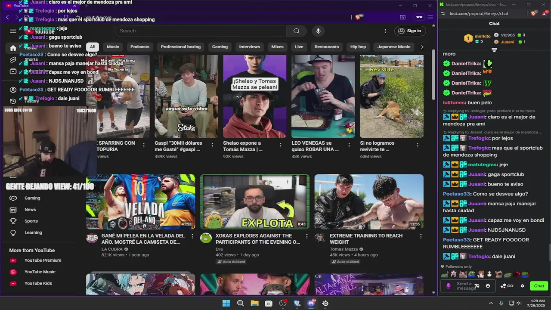Open Discord from the taskbar
Viewport: 551px width, 310px height.
(x=311, y=303)
